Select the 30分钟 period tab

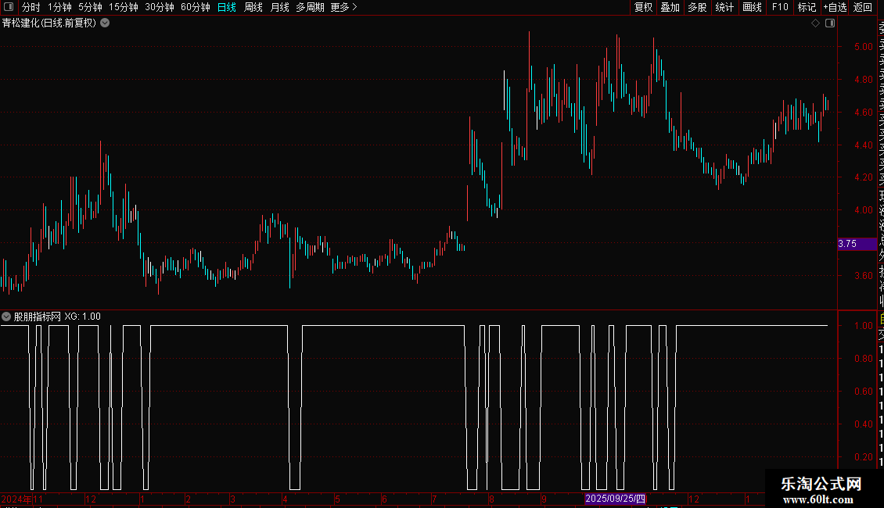pos(160,7)
